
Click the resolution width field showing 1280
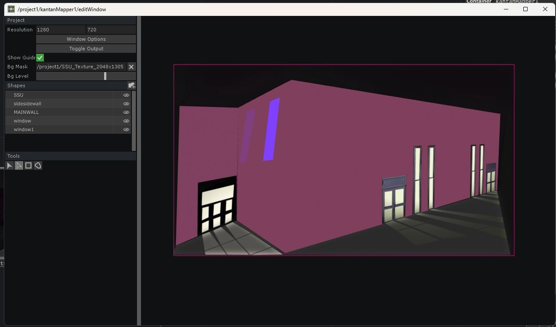coord(60,30)
